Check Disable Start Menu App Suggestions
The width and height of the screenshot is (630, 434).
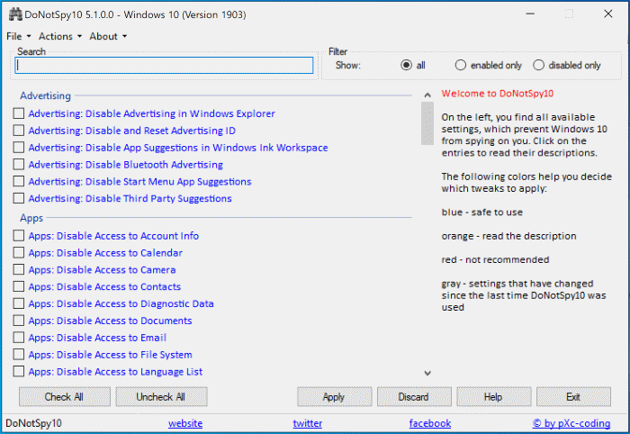19,181
